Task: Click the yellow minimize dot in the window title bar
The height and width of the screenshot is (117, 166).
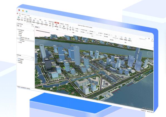Action: [23, 11]
